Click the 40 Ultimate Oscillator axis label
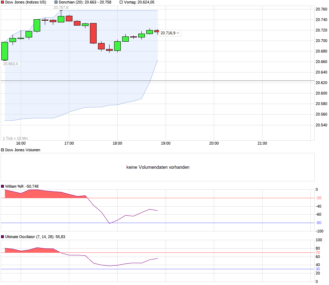Screen dimensions: 329x285 point(318,265)
